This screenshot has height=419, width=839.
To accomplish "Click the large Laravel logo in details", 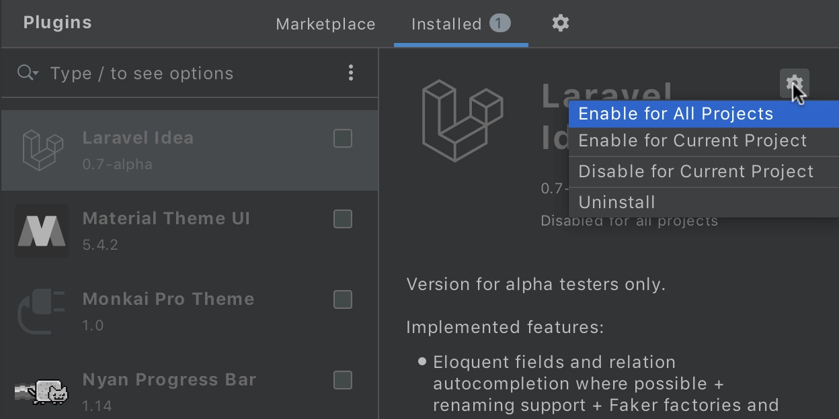I will click(463, 120).
